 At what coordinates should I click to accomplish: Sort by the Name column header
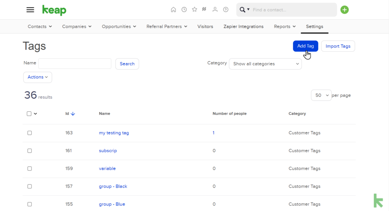pyautogui.click(x=104, y=113)
